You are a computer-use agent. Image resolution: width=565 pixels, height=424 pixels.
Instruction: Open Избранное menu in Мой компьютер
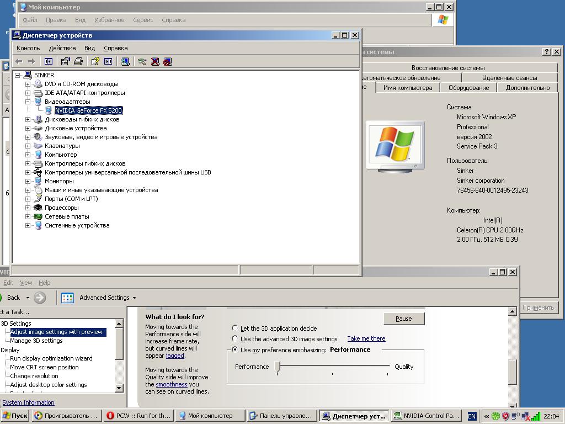(x=109, y=20)
